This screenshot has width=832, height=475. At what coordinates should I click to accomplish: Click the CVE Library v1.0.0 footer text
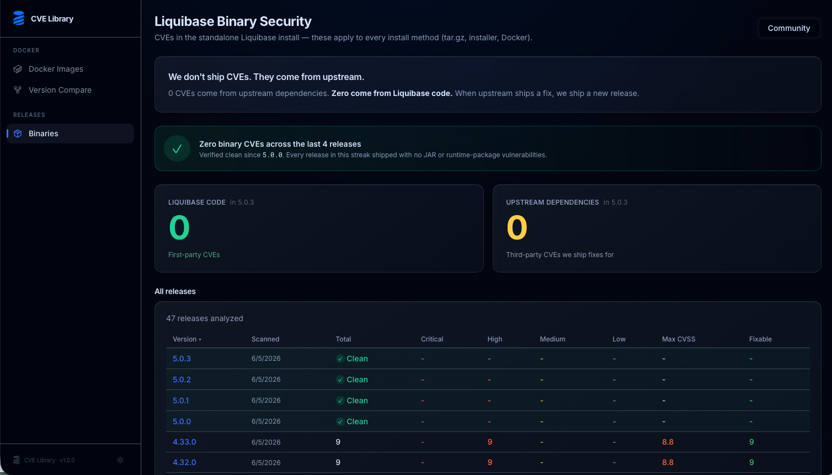point(50,460)
